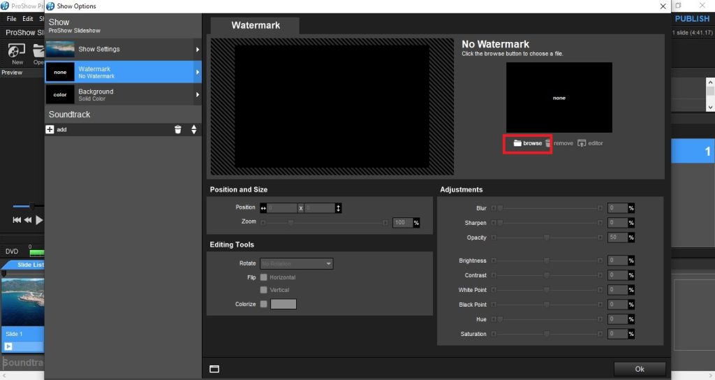Click the Show Settings thumbnail image
Viewport: 715px width, 380px height.
pyautogui.click(x=60, y=50)
